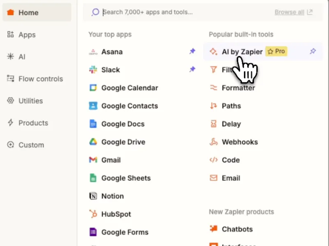
Task: Select the Webhooks tool label
Action: pos(240,142)
